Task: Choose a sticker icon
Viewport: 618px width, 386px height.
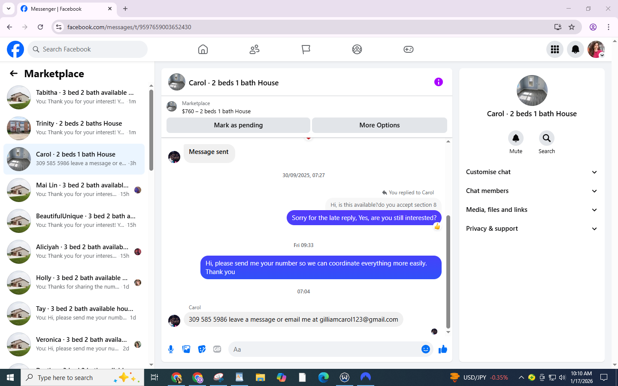Action: (202, 349)
